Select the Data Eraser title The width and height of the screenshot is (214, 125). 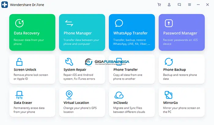click(23, 103)
